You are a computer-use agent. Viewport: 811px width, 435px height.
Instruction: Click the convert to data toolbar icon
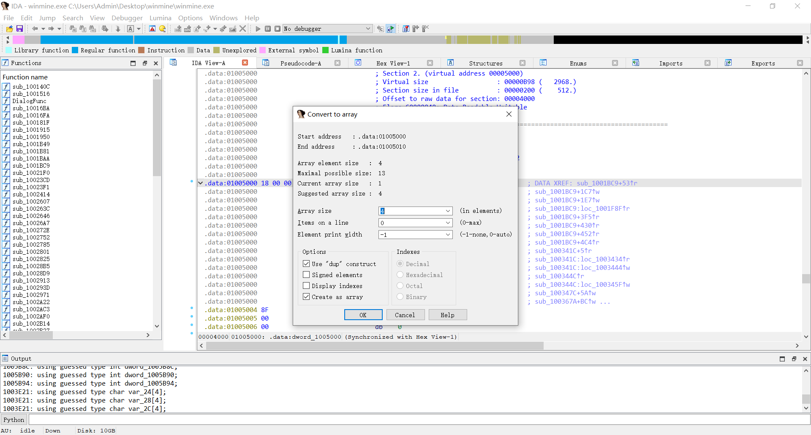tap(188, 29)
